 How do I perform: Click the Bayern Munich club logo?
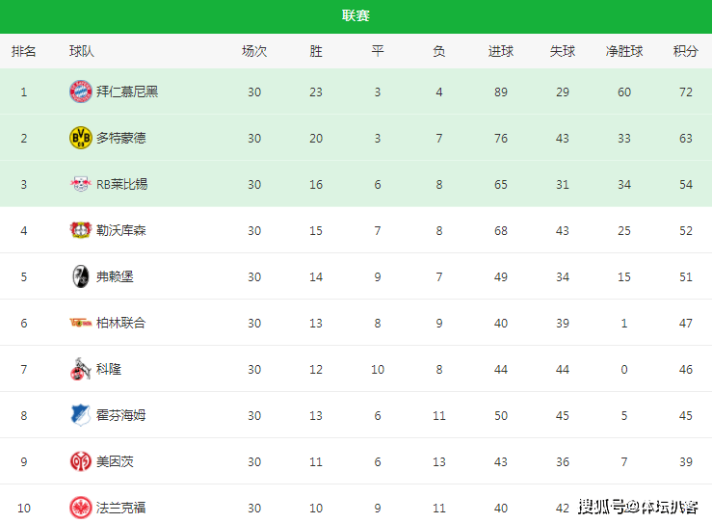[81, 92]
